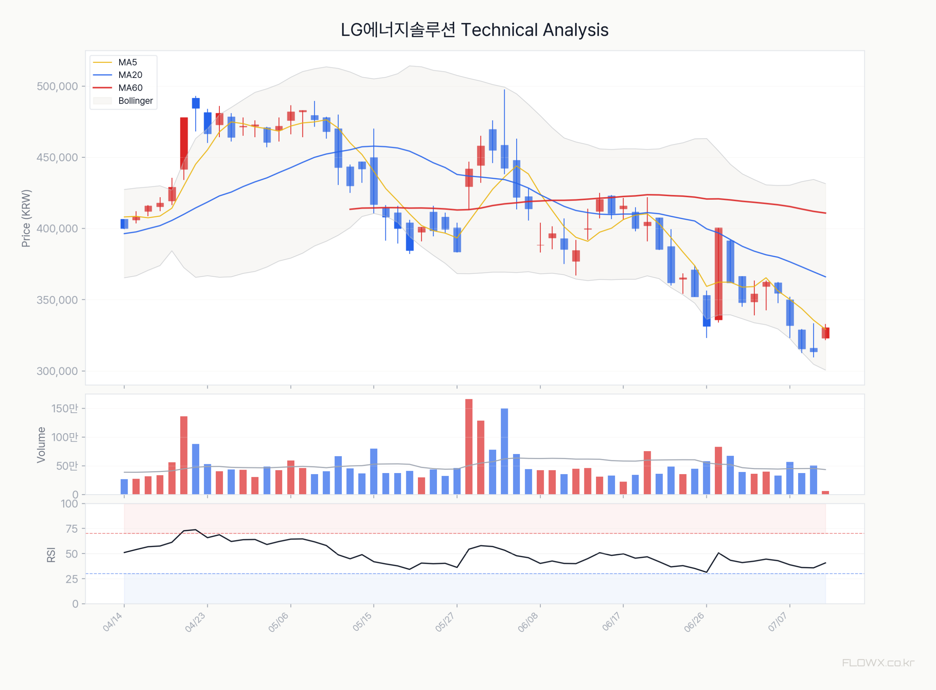Click the 75 tick on the RSI axis

pos(72,529)
